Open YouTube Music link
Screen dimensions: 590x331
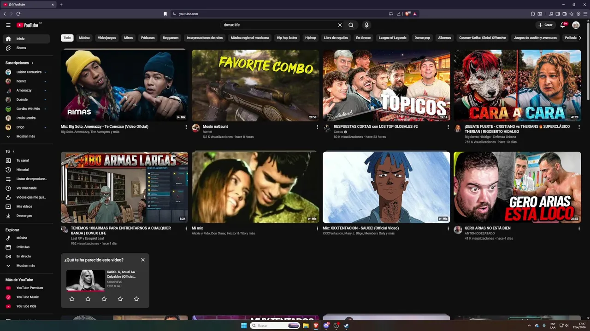[26, 297]
